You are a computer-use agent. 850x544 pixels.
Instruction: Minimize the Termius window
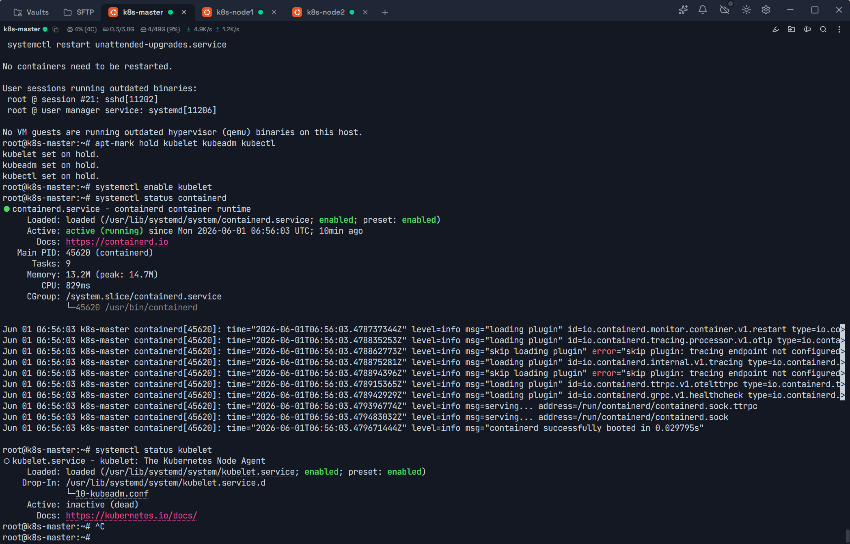pos(790,10)
